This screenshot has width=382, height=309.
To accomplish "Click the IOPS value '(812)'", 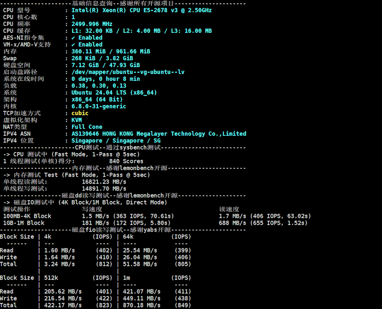I will (104, 264).
